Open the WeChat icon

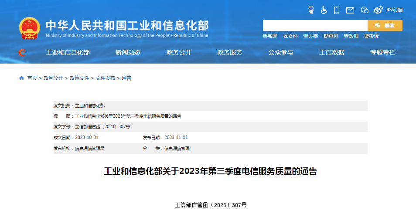coord(365,10)
